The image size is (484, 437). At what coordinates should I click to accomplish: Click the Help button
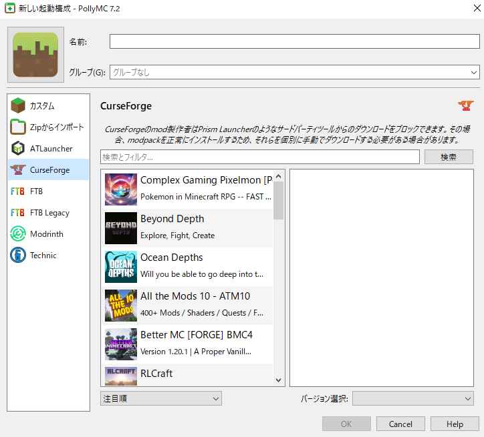tap(455, 424)
